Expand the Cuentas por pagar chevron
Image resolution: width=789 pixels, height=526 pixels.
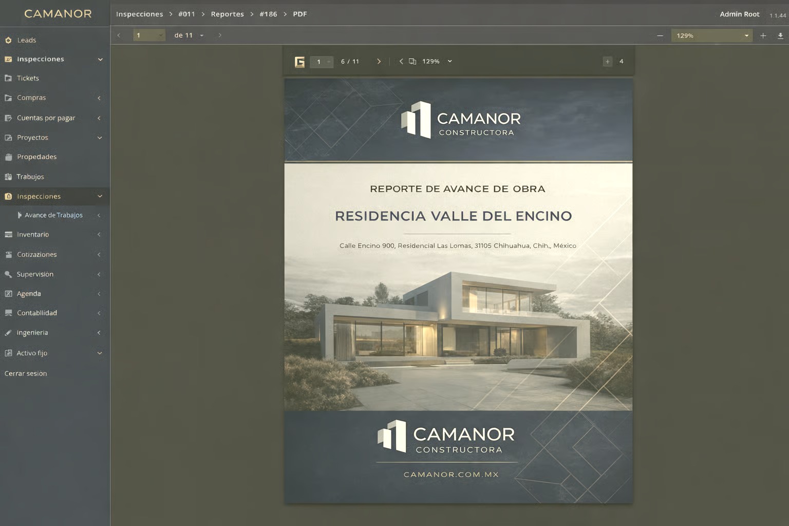pos(99,118)
